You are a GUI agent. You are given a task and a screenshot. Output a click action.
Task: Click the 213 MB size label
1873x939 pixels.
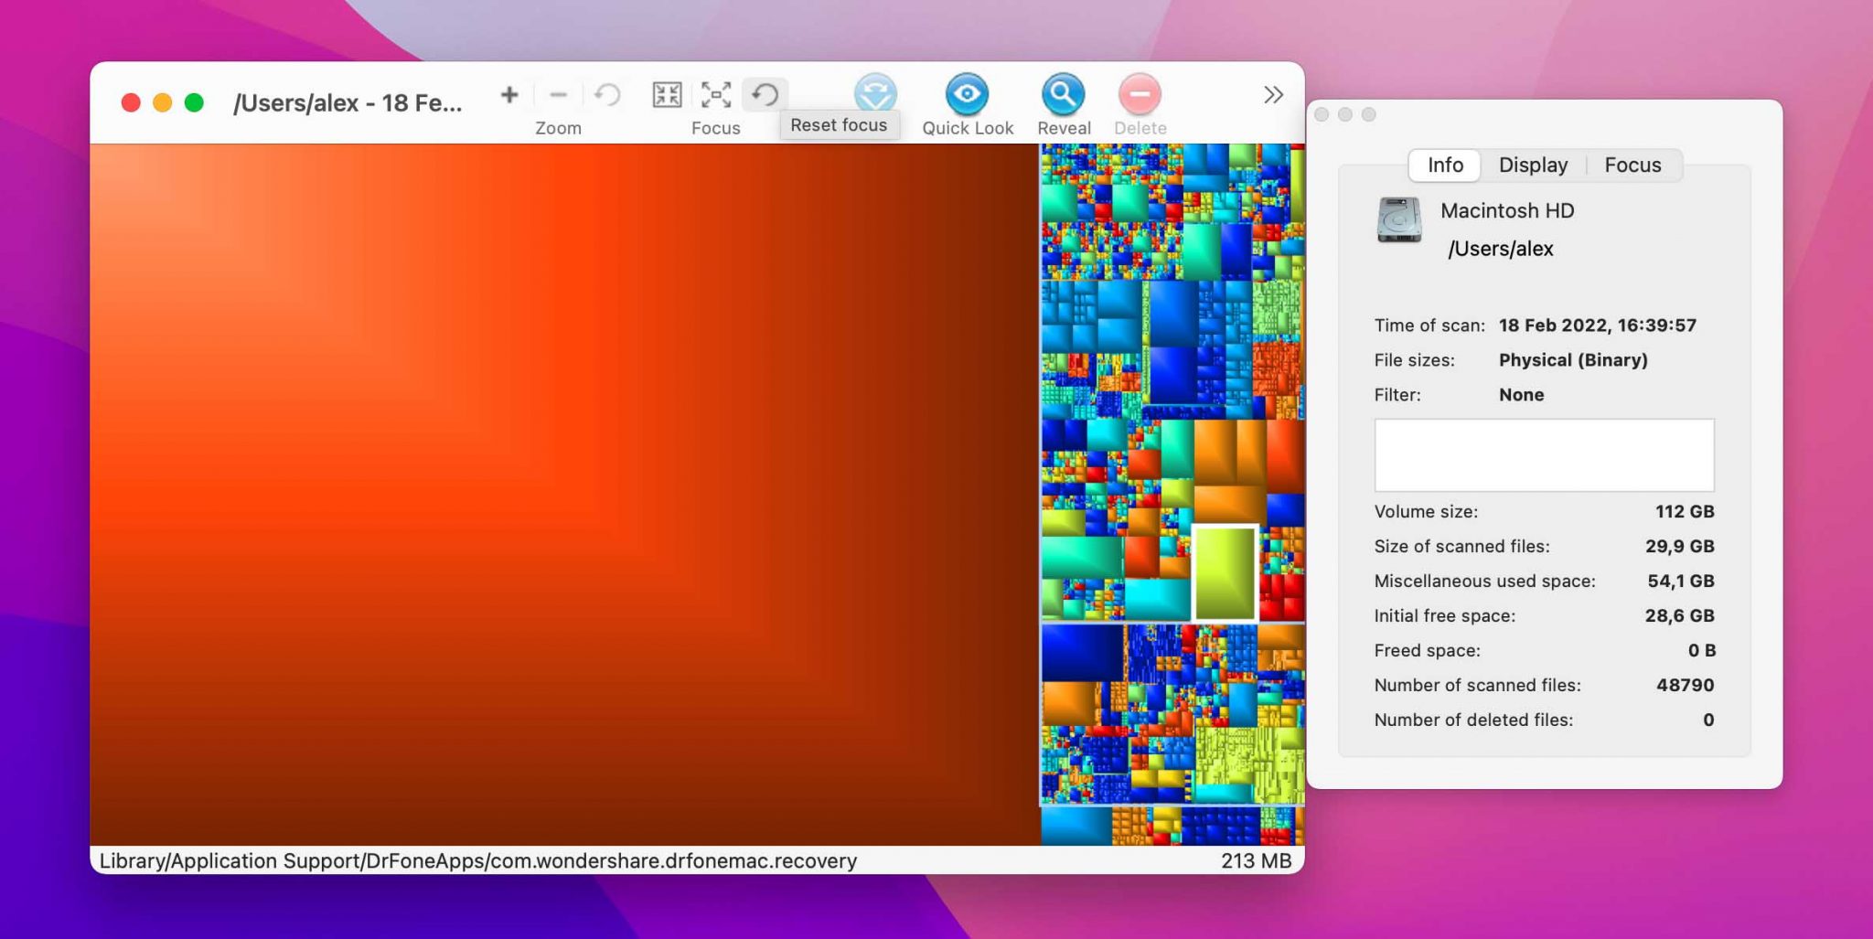point(1257,860)
